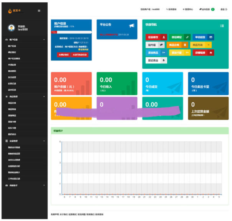Collapse the 交易管理 sidebar section

tap(44, 141)
